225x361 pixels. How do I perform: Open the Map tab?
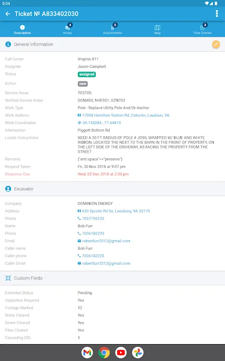click(157, 29)
